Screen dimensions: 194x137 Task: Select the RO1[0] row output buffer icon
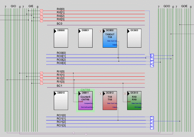(152, 118)
